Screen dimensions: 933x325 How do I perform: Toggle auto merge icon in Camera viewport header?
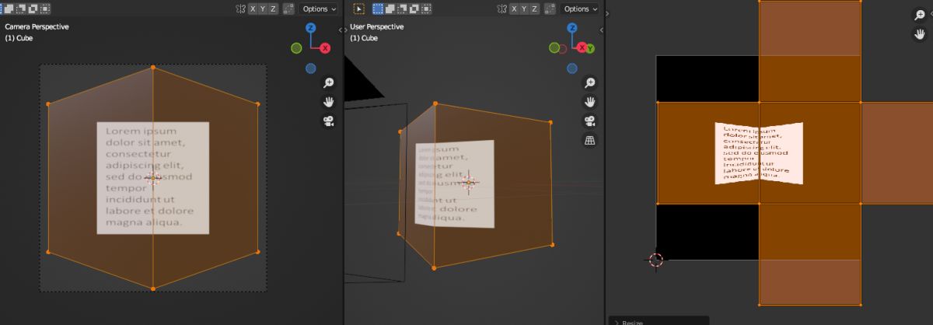[288, 9]
